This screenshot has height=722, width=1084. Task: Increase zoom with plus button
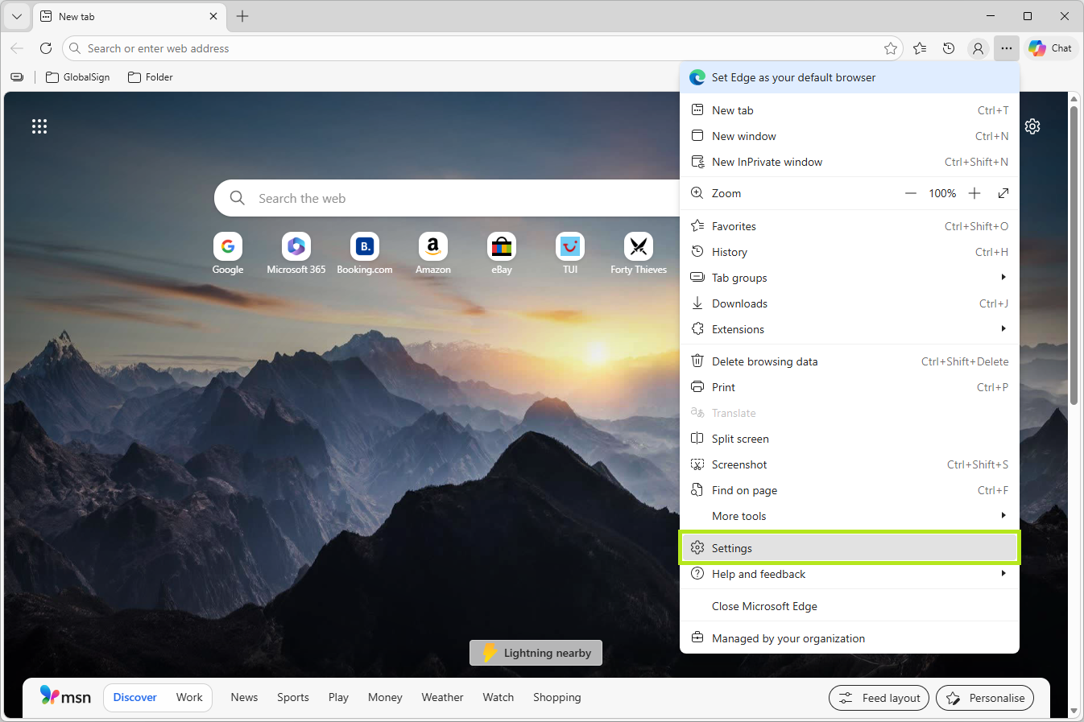(x=974, y=193)
